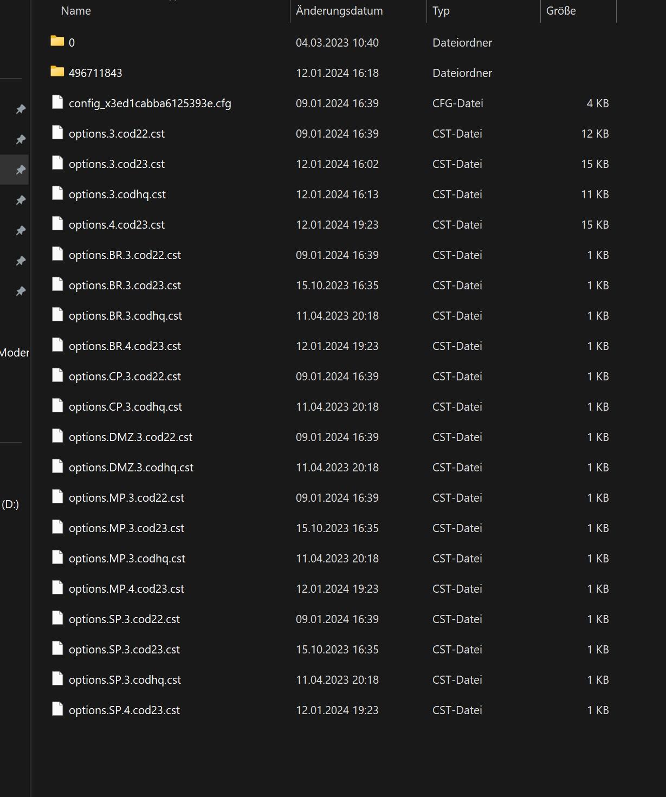This screenshot has width=666, height=797.
Task: Open the folder icon named 0
Action: coord(57,41)
